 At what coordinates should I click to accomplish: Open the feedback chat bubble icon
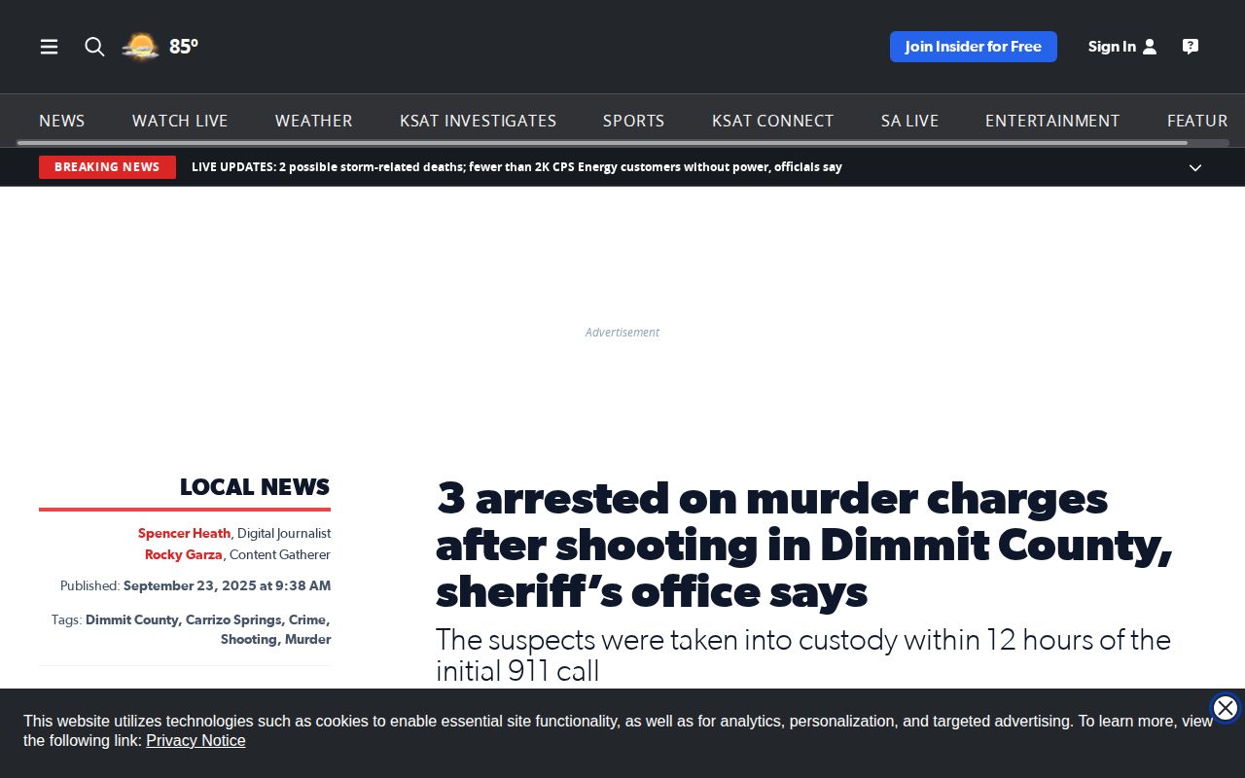click(x=1191, y=47)
